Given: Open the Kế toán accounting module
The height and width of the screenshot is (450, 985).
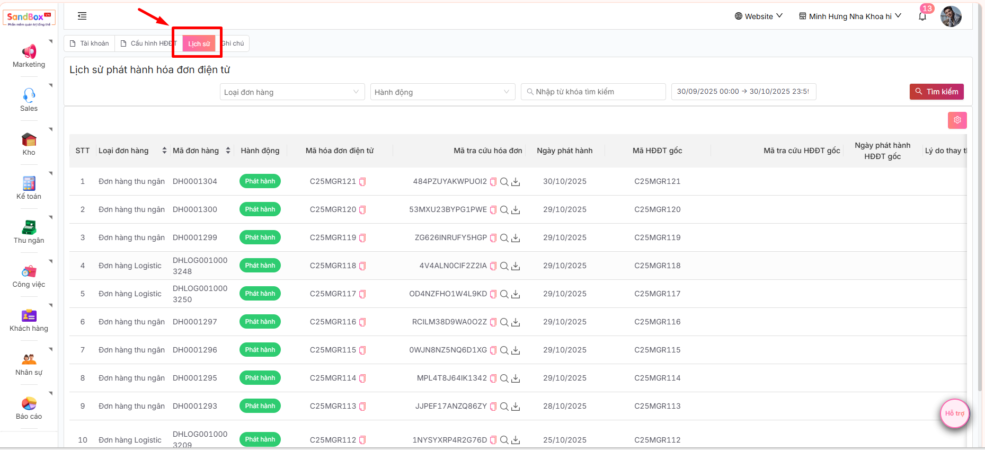Looking at the screenshot, I should click(x=29, y=188).
